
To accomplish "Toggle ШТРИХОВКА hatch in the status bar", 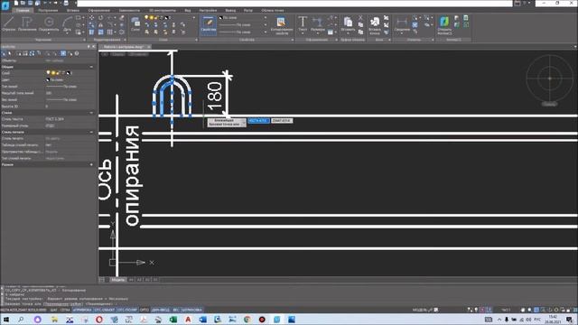I will pyautogui.click(x=191, y=310).
